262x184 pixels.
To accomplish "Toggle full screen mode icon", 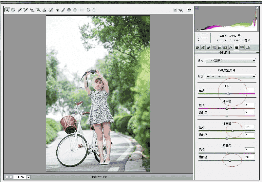I will (189, 10).
